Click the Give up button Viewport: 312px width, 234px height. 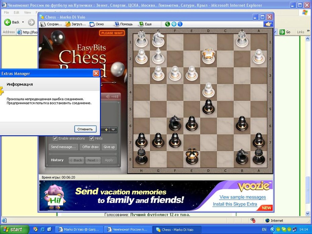109,147
